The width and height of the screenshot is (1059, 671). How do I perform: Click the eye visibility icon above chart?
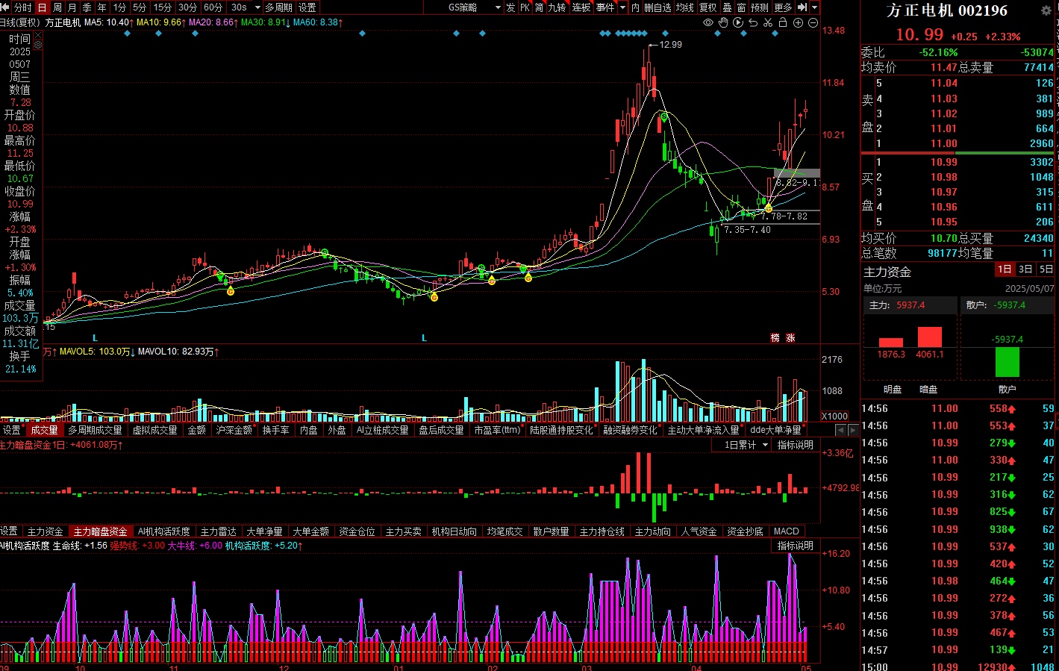(x=708, y=22)
